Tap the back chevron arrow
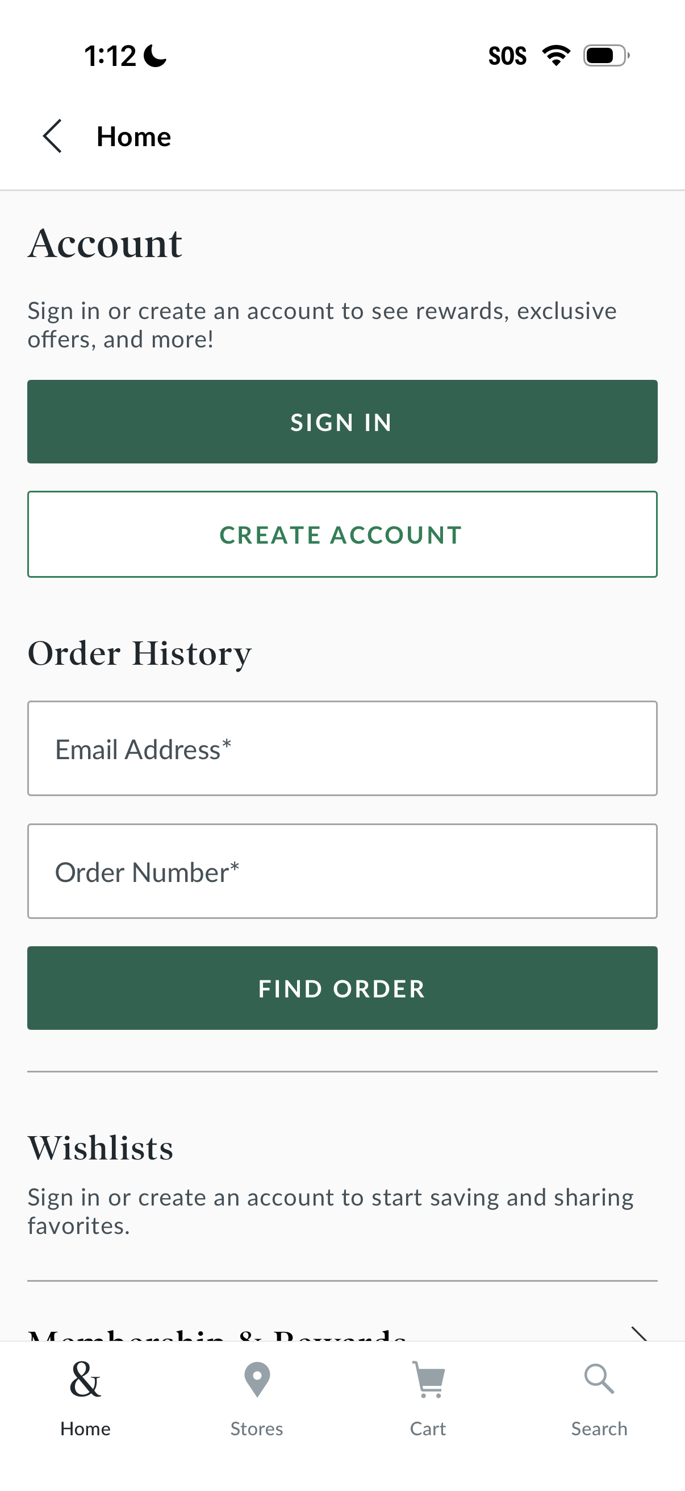 click(x=52, y=136)
